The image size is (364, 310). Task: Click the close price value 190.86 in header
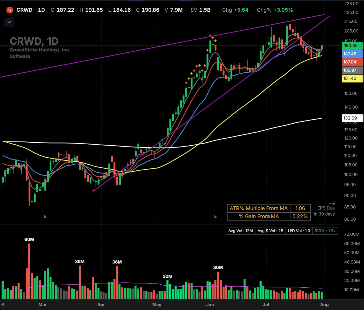pos(151,10)
